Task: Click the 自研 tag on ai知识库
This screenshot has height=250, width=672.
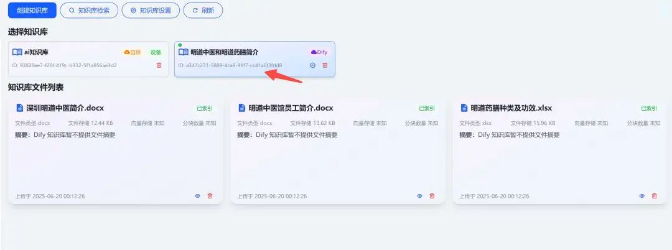Action: tap(133, 52)
